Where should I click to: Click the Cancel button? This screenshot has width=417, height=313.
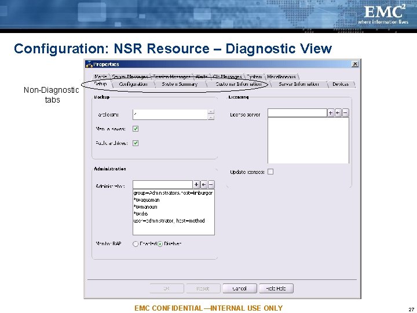(240, 288)
